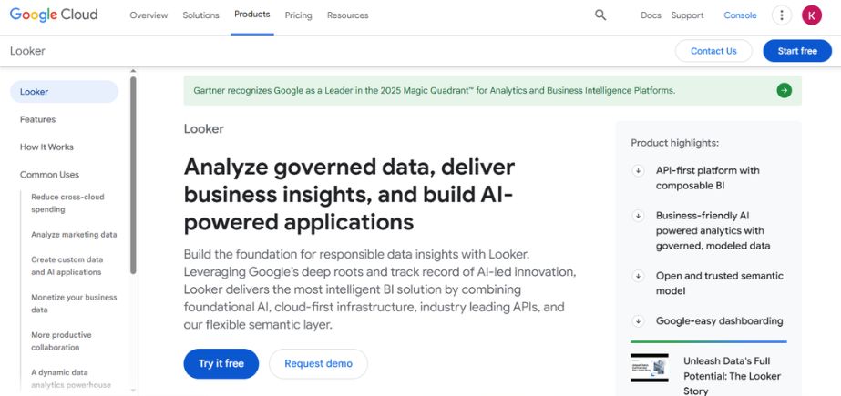Viewport: 841px width, 396px height.
Task: Click the Looker product name in header bar
Action: [x=27, y=51]
